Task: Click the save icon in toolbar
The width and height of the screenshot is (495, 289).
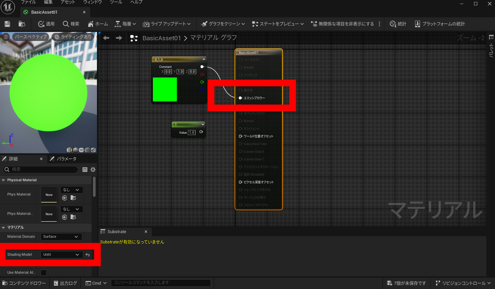Action: [x=7, y=24]
